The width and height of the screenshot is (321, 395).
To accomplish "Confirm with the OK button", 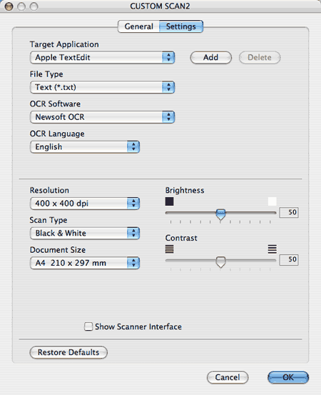I will pyautogui.click(x=288, y=377).
